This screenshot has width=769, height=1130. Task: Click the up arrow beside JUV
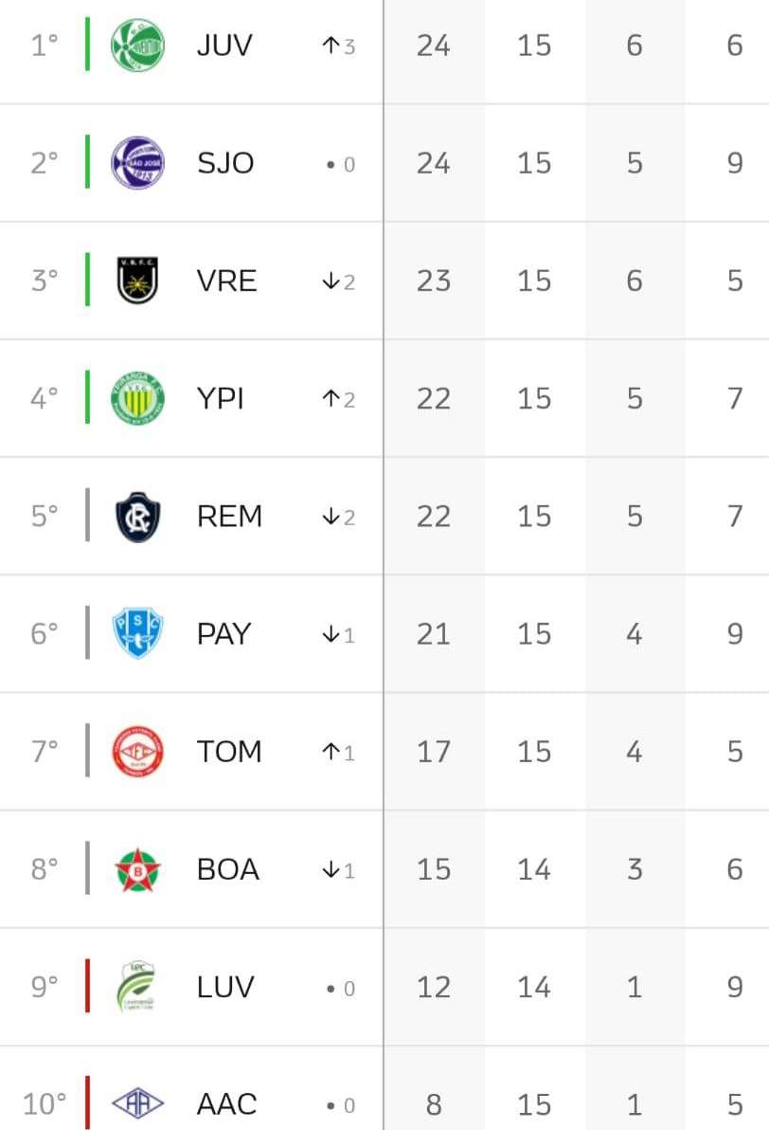(331, 46)
